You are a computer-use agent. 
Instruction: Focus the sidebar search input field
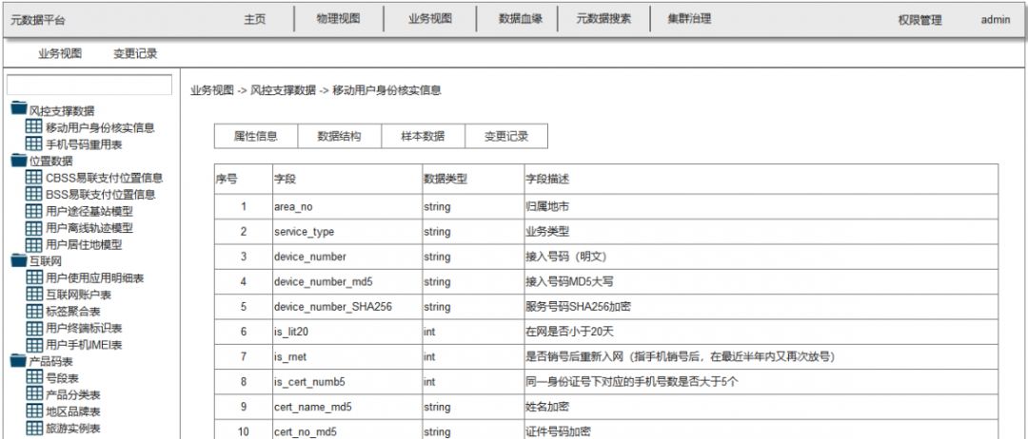pyautogui.click(x=89, y=85)
